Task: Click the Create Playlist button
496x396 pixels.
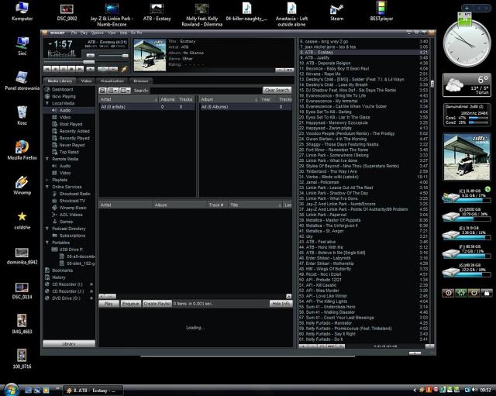Action: click(x=157, y=304)
